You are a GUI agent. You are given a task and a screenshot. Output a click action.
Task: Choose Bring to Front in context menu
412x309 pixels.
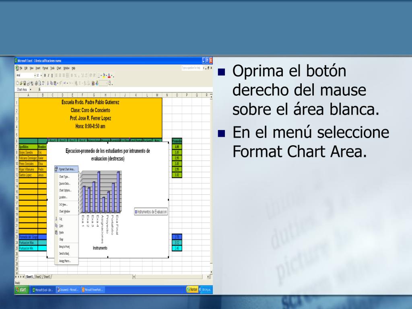[66, 247]
